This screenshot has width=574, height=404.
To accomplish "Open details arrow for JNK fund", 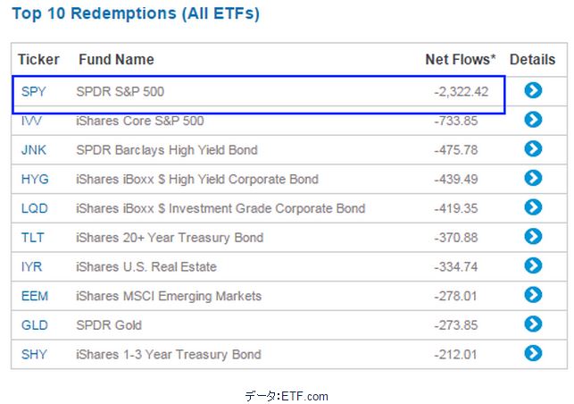I will (x=533, y=149).
